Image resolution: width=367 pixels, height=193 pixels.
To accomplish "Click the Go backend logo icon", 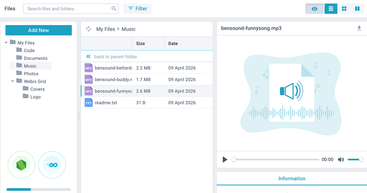I will [52, 165].
